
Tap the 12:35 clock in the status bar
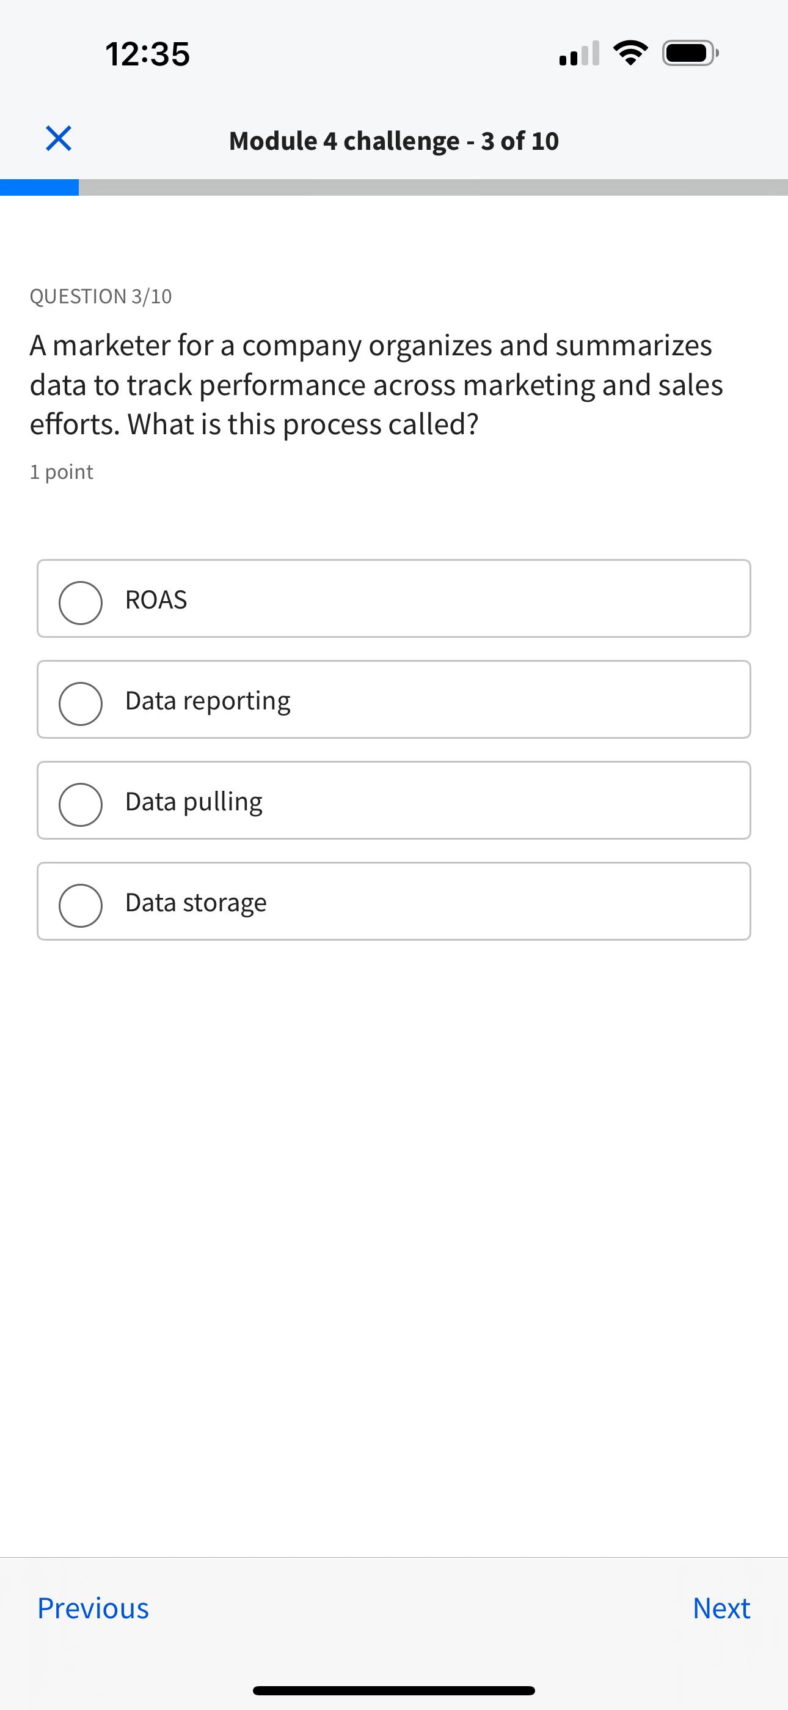[148, 53]
